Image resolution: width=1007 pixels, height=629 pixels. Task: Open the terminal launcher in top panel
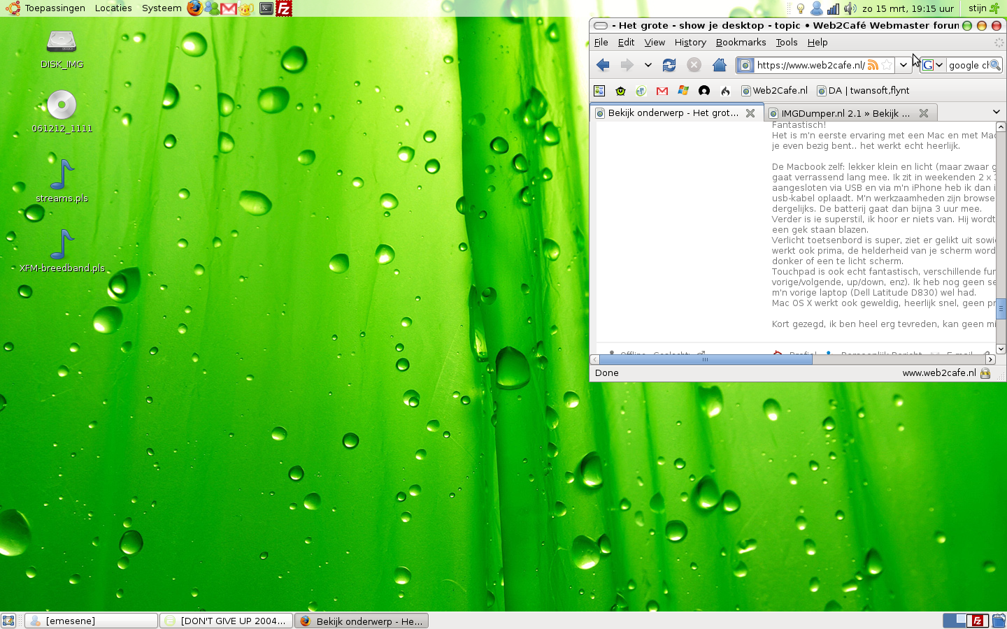click(x=266, y=8)
